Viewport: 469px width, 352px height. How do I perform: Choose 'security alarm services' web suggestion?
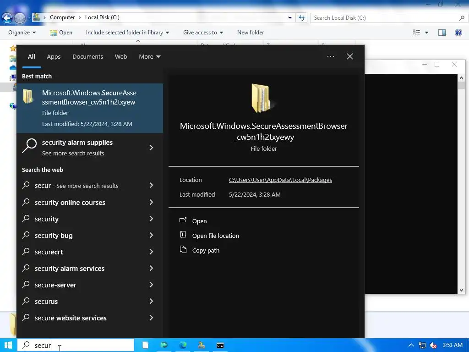coord(70,269)
